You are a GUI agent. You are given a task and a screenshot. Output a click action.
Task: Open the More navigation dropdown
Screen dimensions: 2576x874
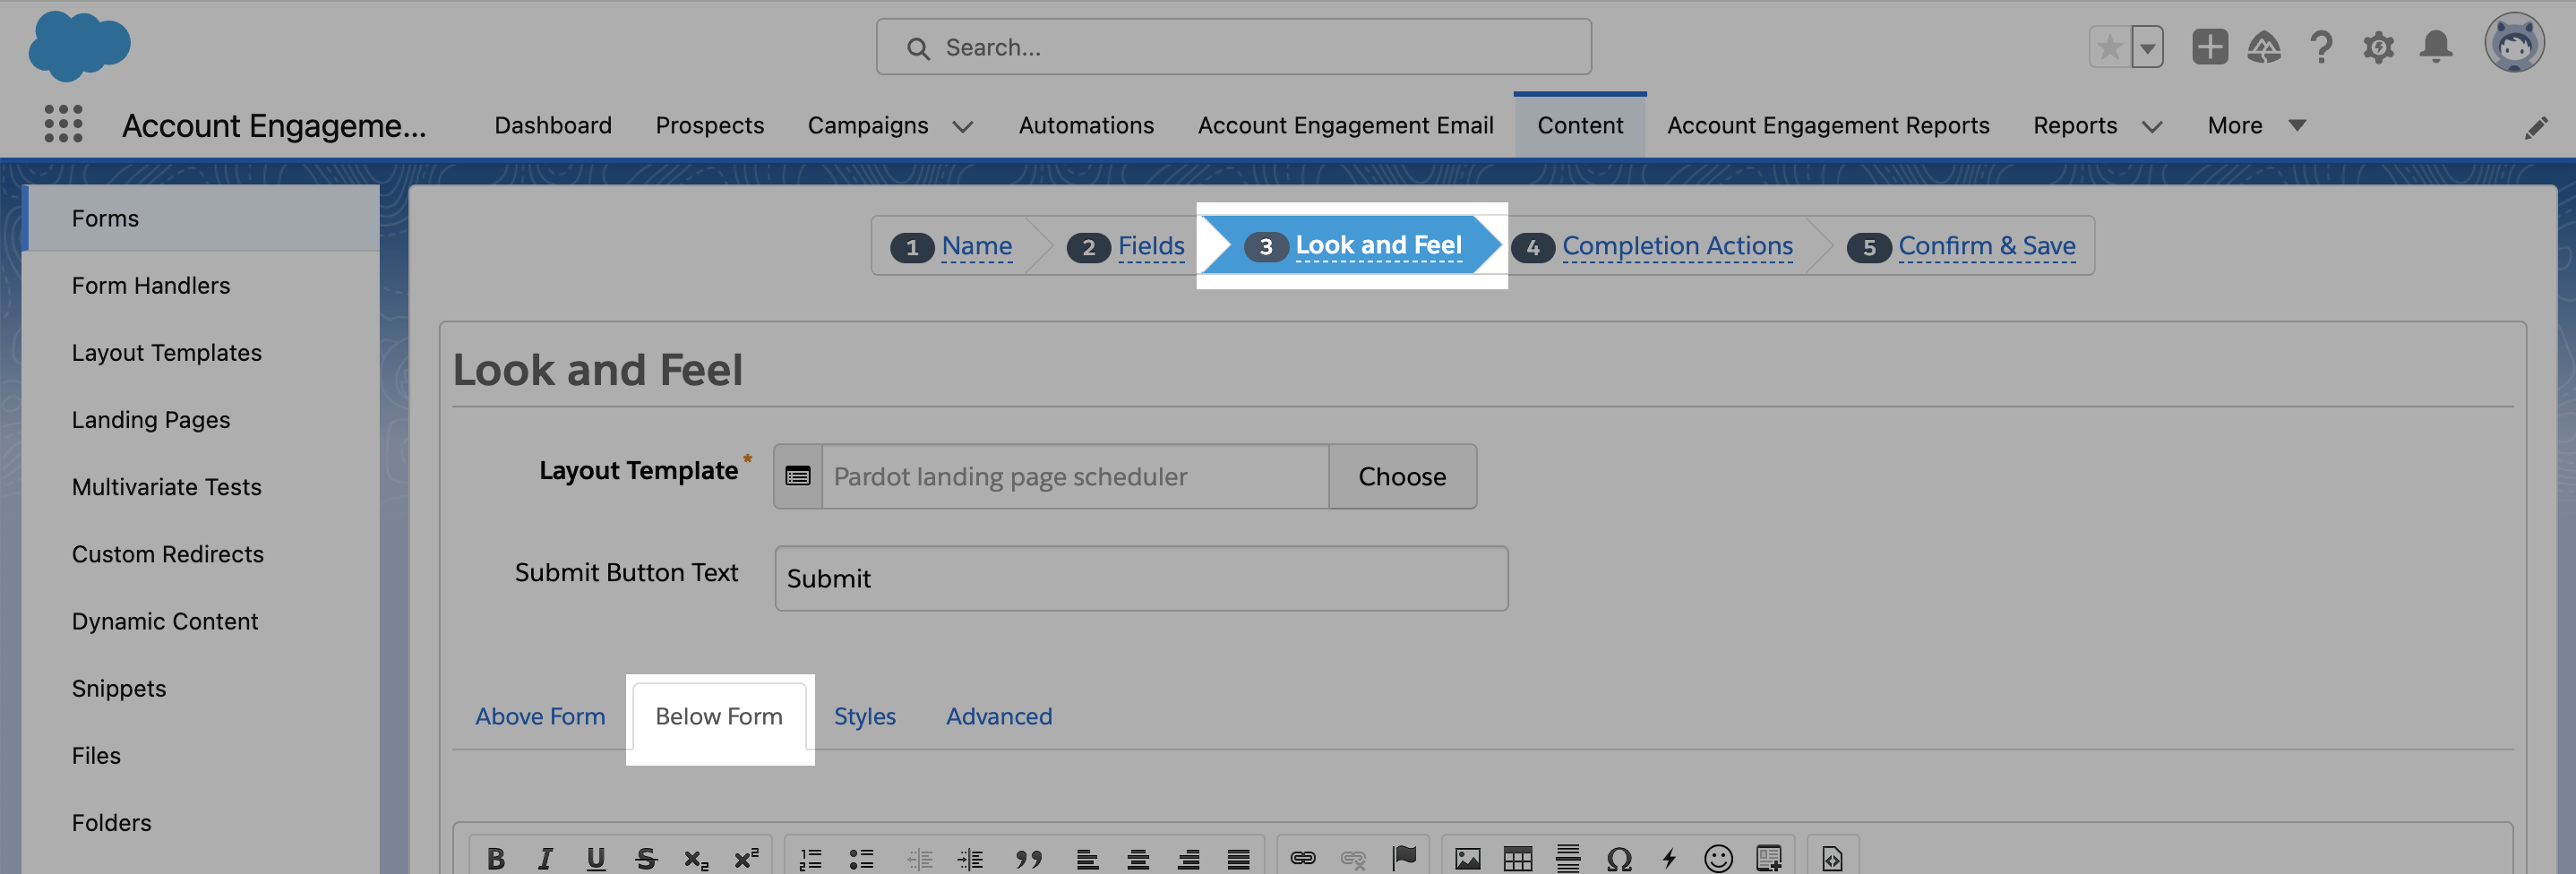(2257, 125)
